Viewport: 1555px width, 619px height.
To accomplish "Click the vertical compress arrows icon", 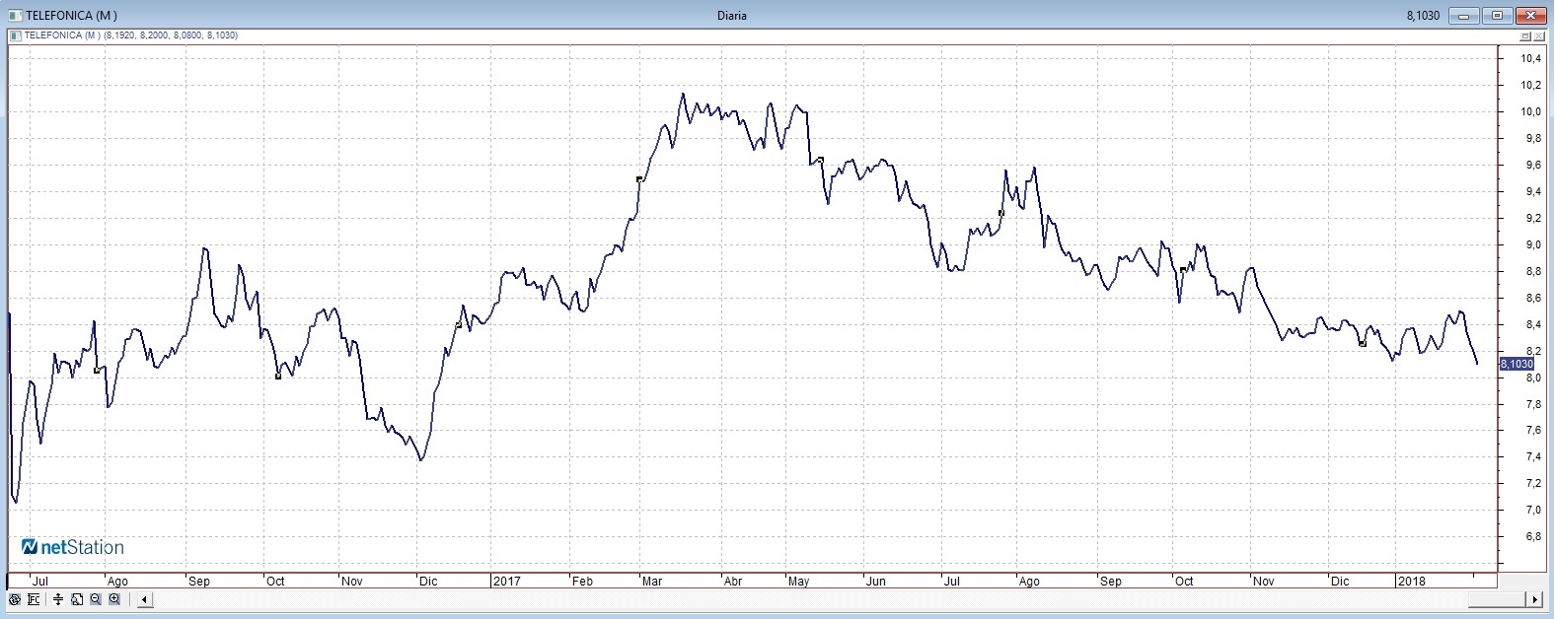I will point(58,599).
